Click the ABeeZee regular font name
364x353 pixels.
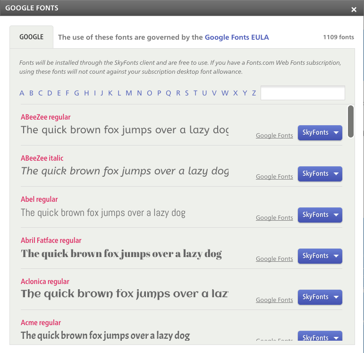(x=45, y=117)
